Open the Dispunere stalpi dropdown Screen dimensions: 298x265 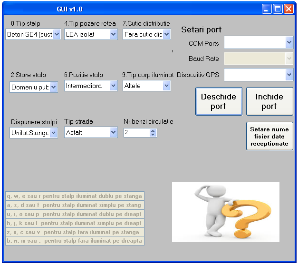(x=53, y=133)
